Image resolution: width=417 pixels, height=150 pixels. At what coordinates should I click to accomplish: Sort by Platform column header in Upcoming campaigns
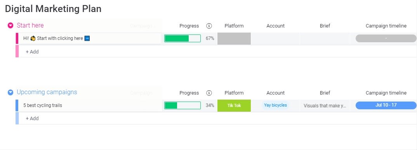(x=234, y=93)
